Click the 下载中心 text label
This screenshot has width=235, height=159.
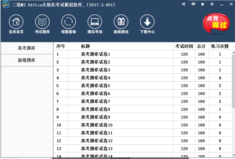(x=147, y=32)
